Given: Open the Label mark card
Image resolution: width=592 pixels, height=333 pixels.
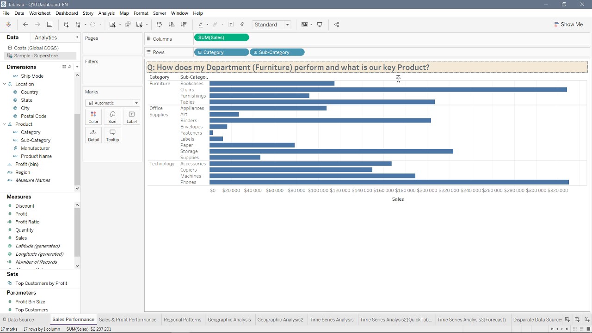Looking at the screenshot, I should 131,117.
